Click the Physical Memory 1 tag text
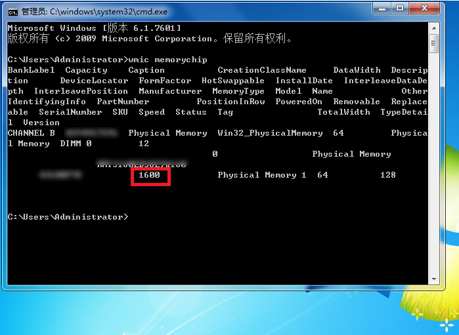 [262, 175]
